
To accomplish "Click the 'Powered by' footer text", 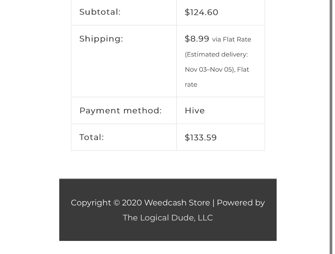I will coord(241,203).
